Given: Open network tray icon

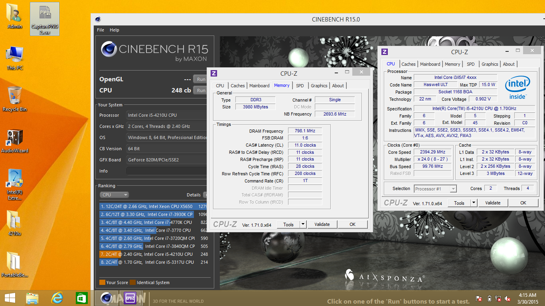Looking at the screenshot, I should pos(498,298).
